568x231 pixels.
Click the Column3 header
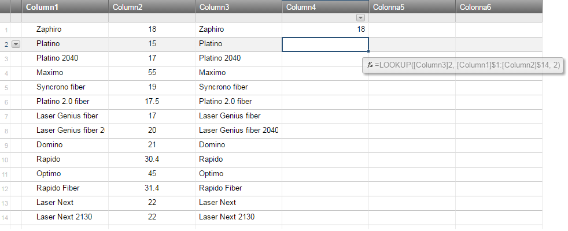click(239, 7)
